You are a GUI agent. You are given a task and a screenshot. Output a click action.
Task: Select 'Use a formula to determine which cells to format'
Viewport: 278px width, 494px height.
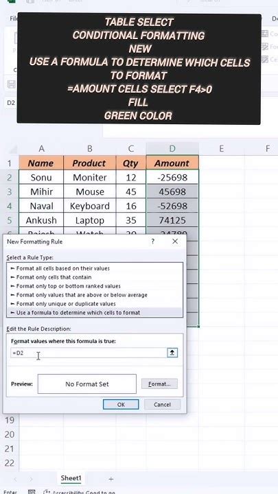tap(95, 313)
